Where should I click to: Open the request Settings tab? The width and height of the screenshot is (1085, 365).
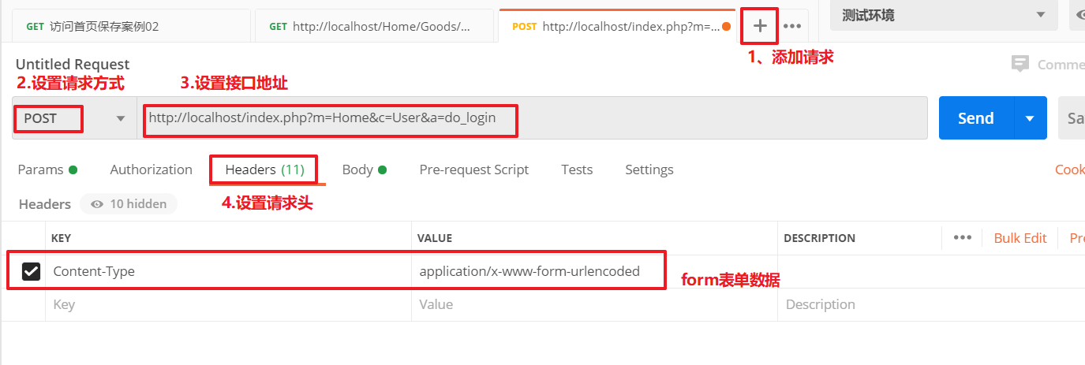click(x=649, y=169)
